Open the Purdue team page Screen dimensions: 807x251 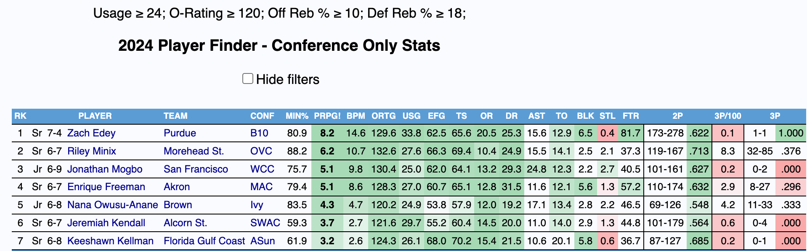180,133
